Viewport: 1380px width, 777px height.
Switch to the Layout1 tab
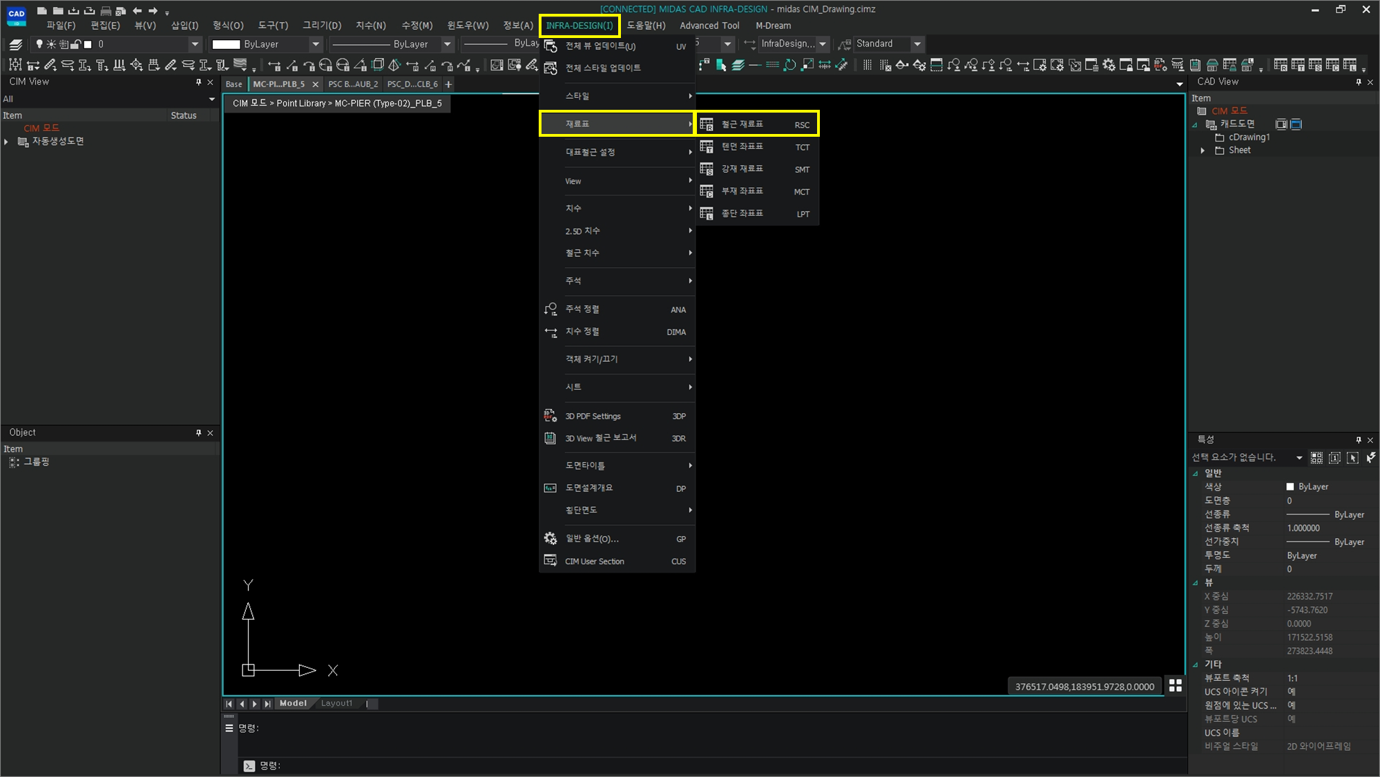[x=336, y=703]
